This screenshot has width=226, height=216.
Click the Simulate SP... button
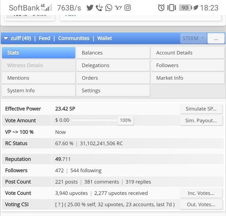click(x=201, y=109)
